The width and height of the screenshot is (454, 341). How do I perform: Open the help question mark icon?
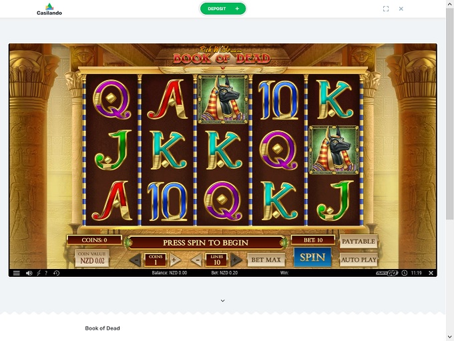pyautogui.click(x=46, y=273)
